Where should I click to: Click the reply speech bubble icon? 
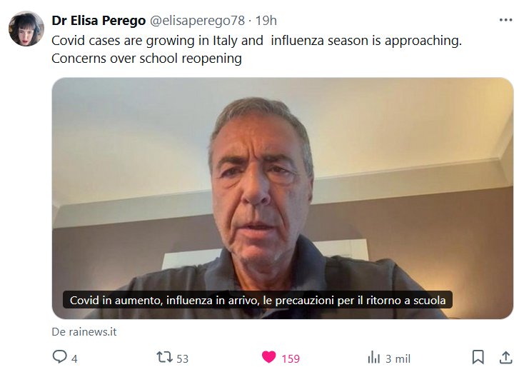pyautogui.click(x=59, y=356)
